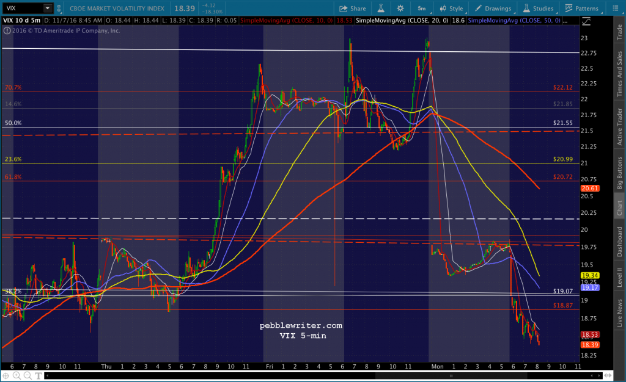The height and width of the screenshot is (382, 626).
Task: Click the 19.17 blue price bubble
Action: [x=590, y=287]
